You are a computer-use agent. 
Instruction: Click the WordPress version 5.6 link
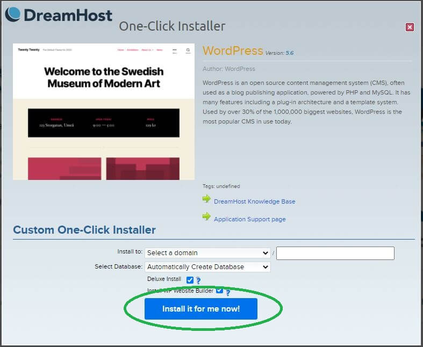coord(290,53)
